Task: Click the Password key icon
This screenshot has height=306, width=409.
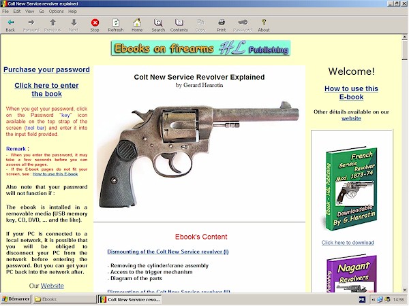Action: (243, 22)
